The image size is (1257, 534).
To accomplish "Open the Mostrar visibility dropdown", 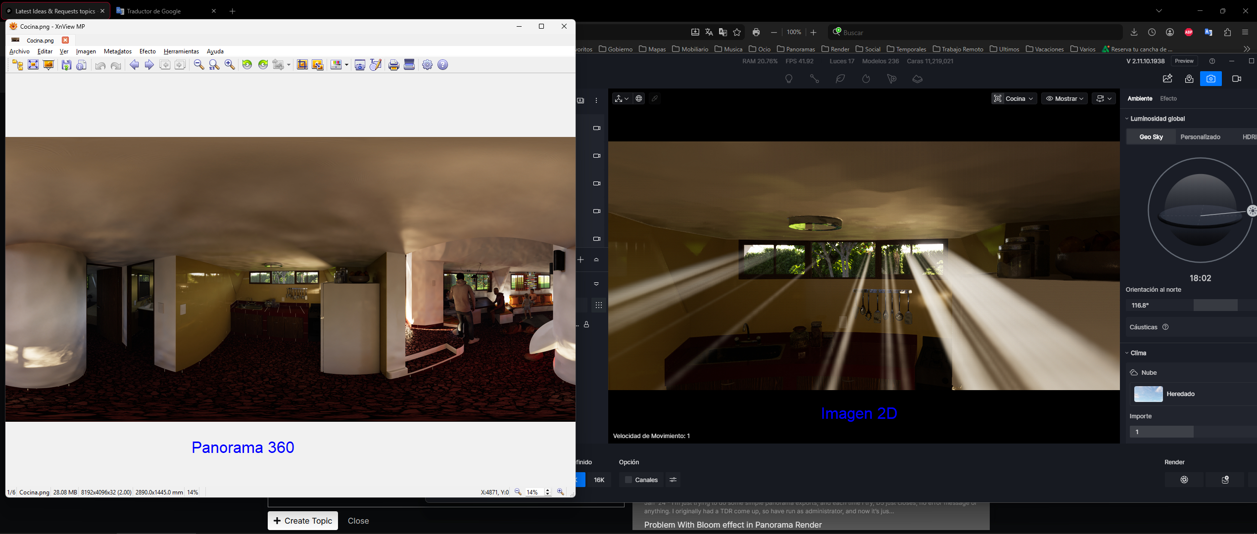I will pos(1064,98).
